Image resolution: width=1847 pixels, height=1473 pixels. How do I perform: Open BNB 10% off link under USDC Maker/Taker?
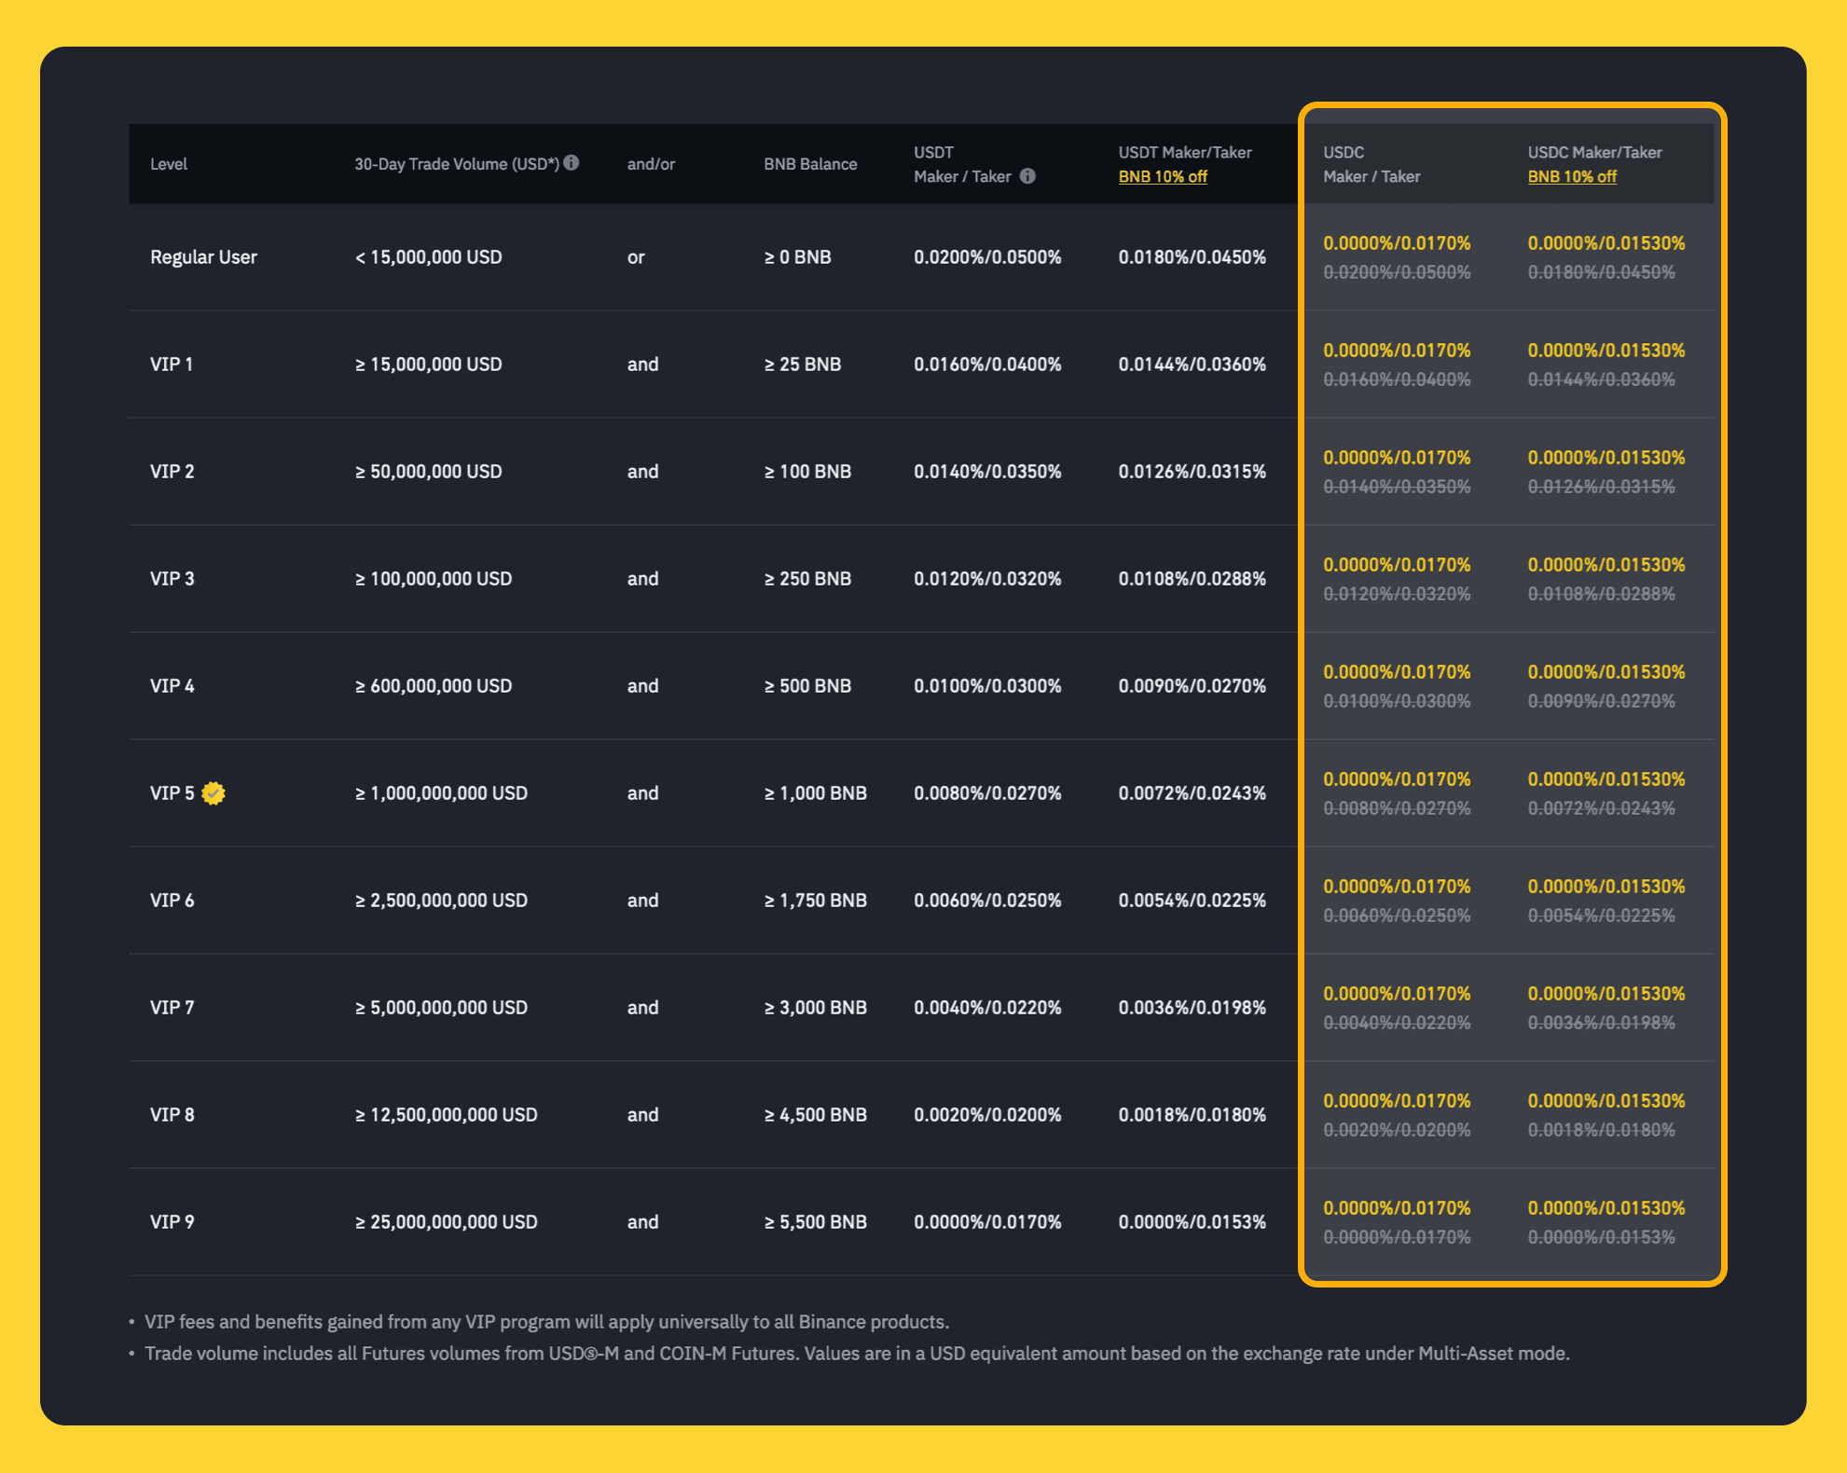tap(1571, 177)
